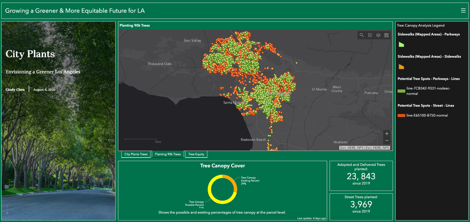Click the Planting 90k Trees map title
This screenshot has width=470, height=222.
tap(135, 25)
